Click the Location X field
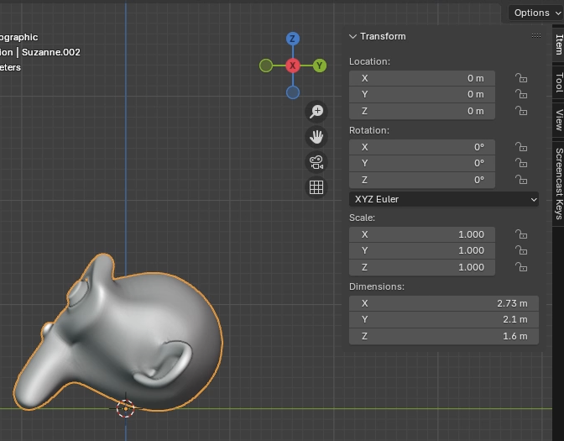 (422, 78)
